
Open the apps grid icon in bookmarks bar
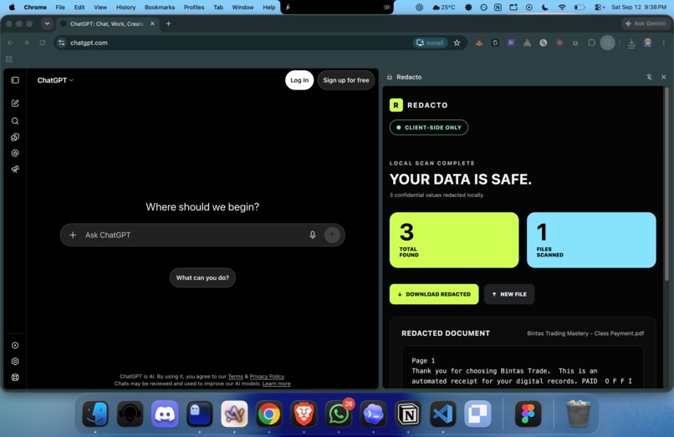[x=9, y=59]
